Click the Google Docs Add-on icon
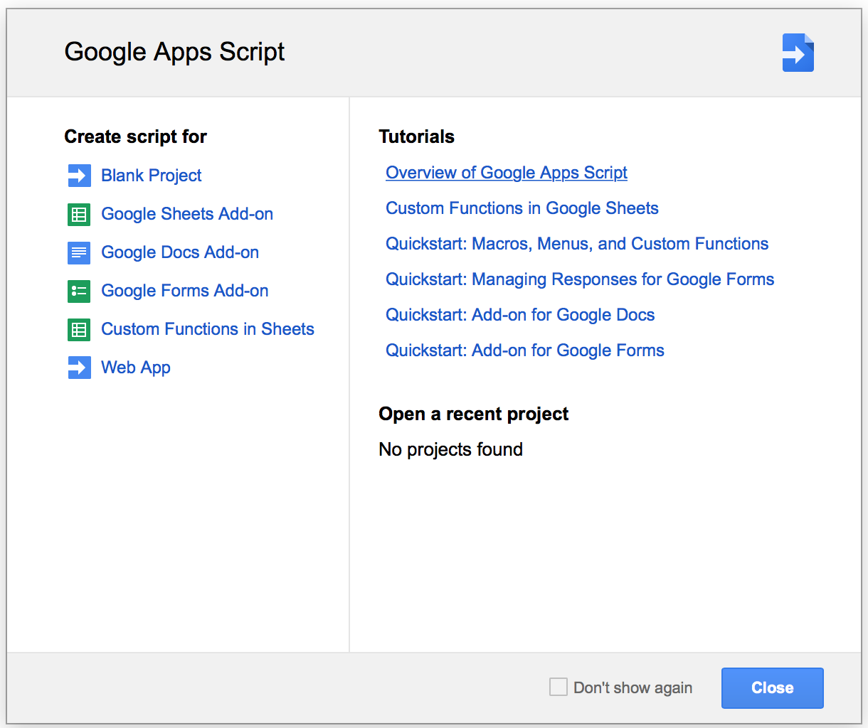868x728 pixels. [x=79, y=252]
